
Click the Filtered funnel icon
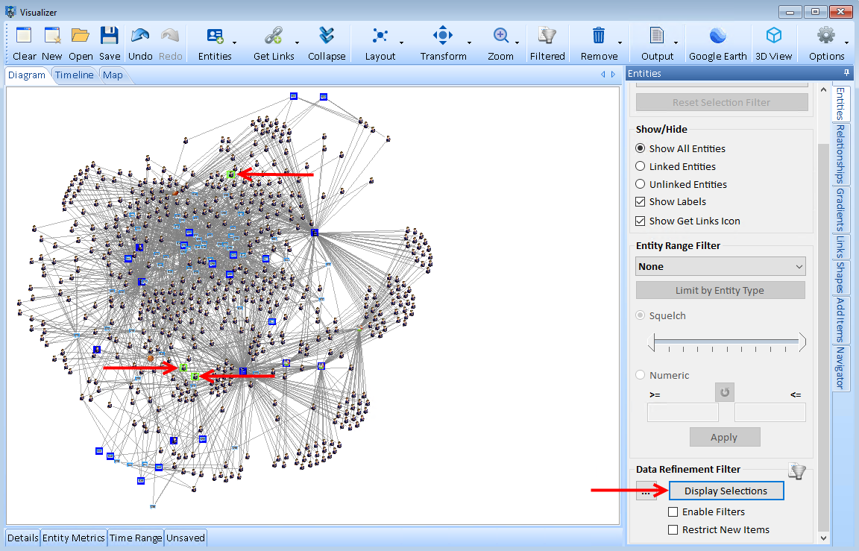547,36
